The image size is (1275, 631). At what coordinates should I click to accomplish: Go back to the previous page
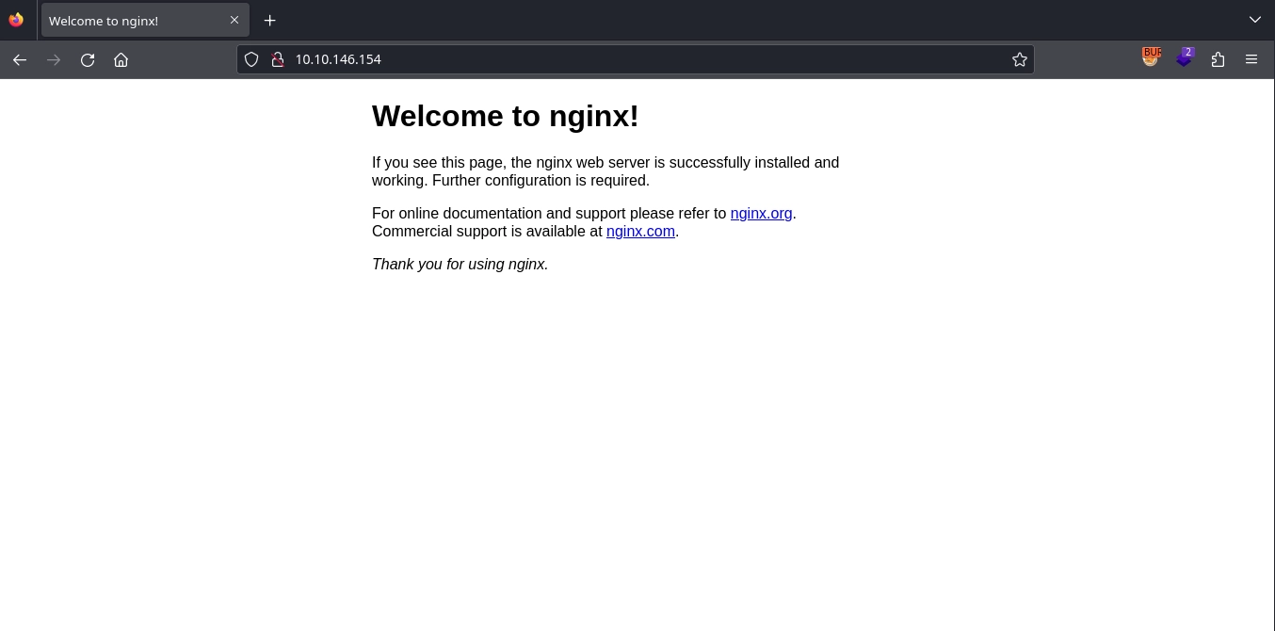tap(20, 59)
